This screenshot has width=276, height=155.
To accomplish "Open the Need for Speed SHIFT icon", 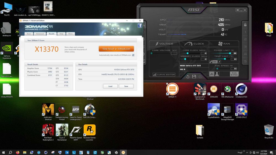I will (76, 132).
